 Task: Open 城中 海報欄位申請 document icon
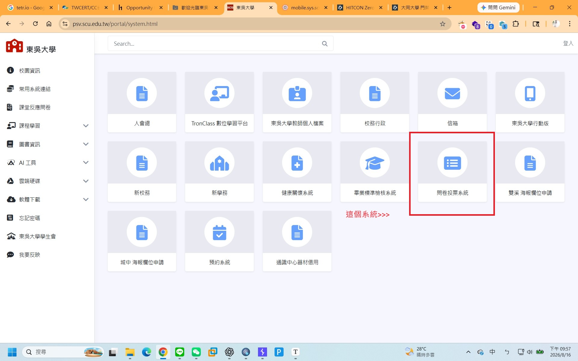142,232
